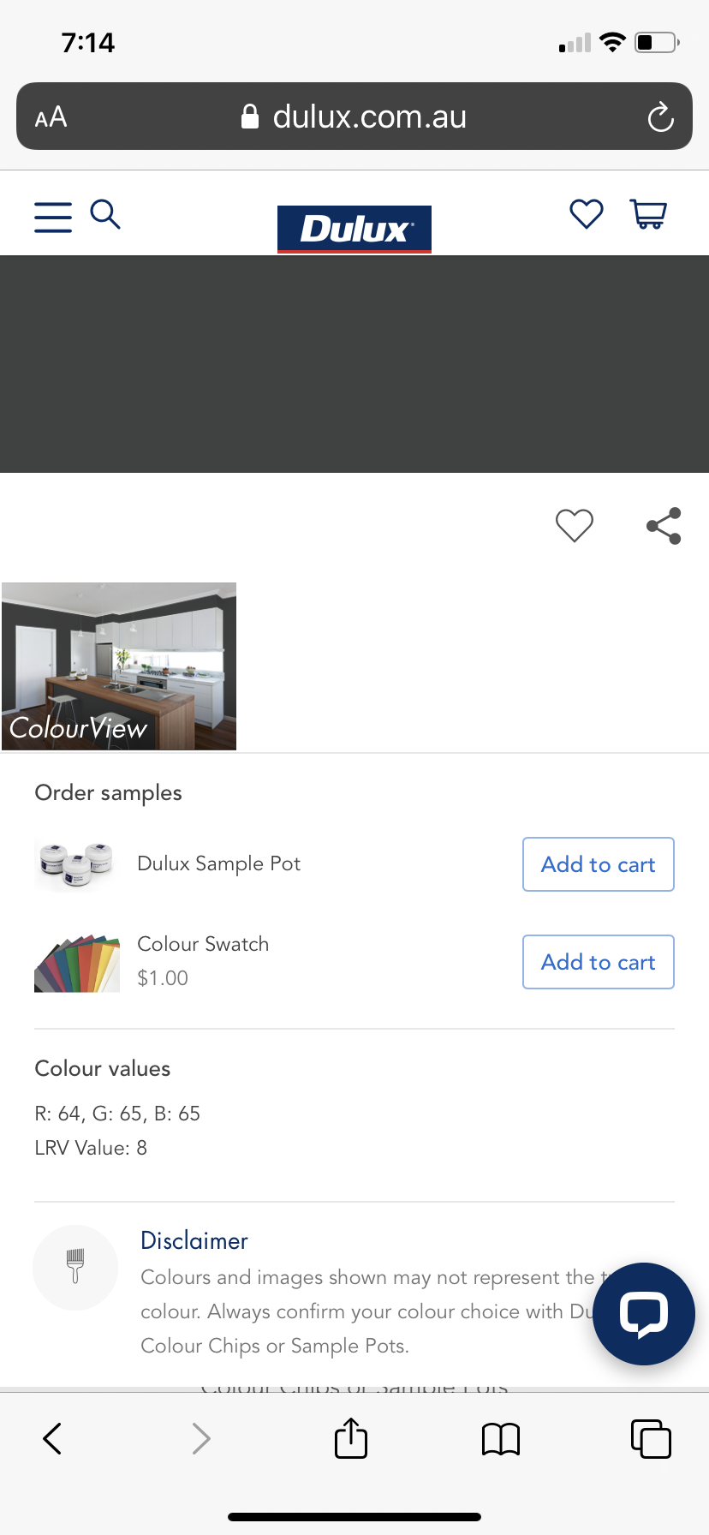Open the shopping cart icon
This screenshot has width=709, height=1535.
[x=648, y=214]
